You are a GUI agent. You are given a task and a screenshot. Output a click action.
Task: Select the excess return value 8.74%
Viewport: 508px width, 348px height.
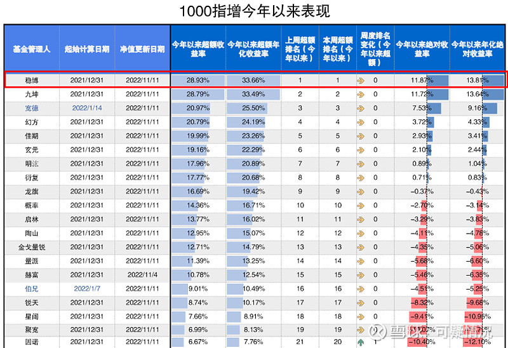(198, 303)
